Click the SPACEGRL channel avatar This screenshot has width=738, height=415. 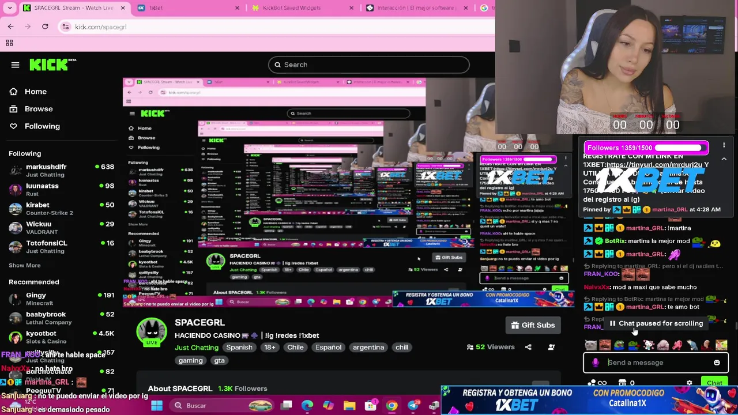[152, 333]
